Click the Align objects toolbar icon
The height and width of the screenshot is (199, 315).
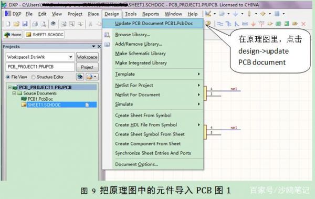point(222,14)
